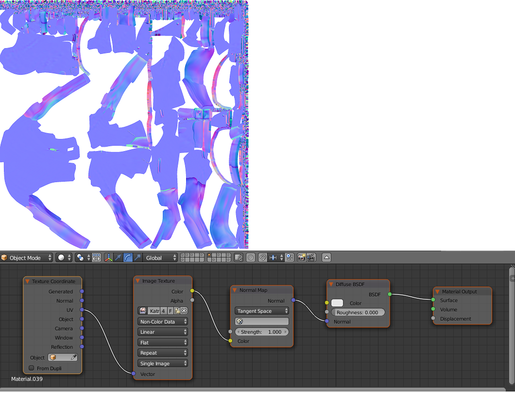Toggle proportional editing circle icon

coord(251,258)
